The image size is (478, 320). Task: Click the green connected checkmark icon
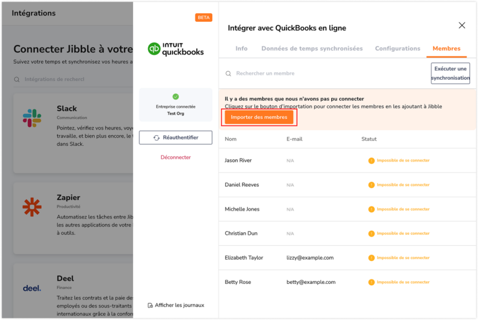click(176, 96)
